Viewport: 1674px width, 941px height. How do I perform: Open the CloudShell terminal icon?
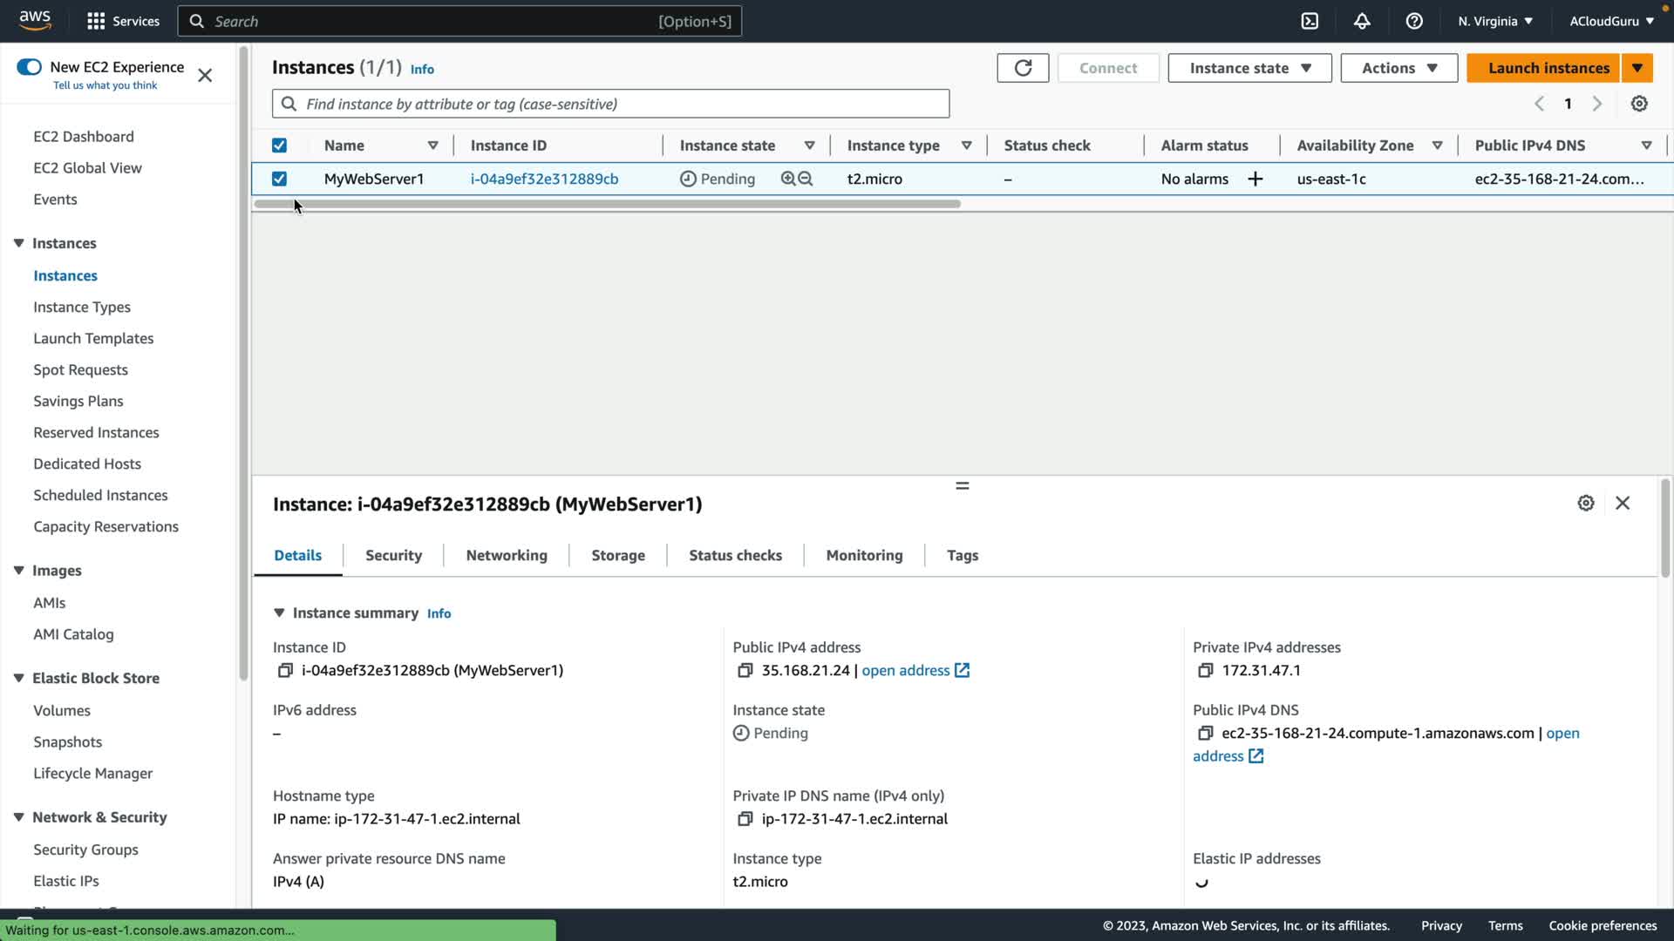(x=1310, y=21)
